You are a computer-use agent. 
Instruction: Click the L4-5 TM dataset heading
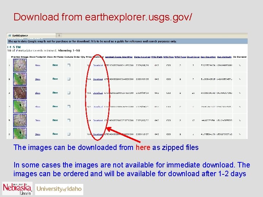tap(14, 47)
